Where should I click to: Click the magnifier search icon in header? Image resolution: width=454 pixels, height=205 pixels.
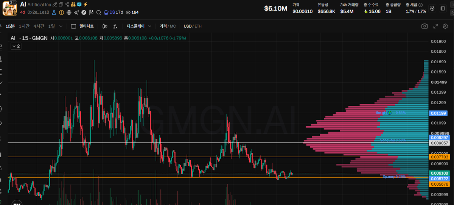click(99, 13)
